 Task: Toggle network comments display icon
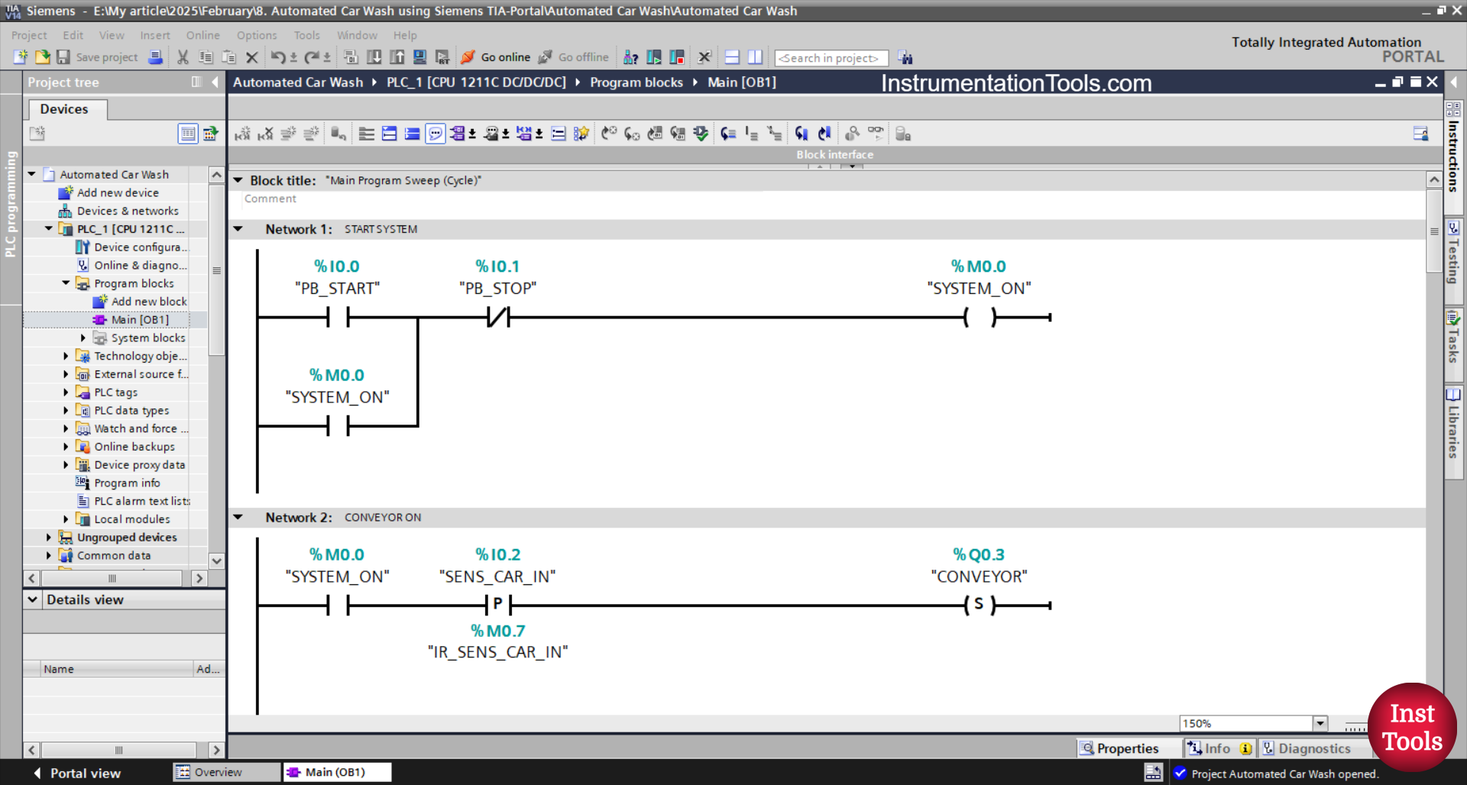tap(435, 134)
